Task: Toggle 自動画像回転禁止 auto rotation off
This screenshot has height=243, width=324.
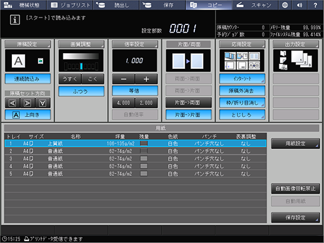Action: point(295,189)
